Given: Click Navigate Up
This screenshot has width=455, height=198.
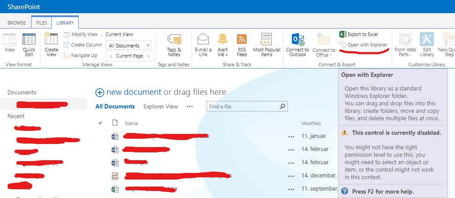Looking at the screenshot, I should [x=80, y=55].
